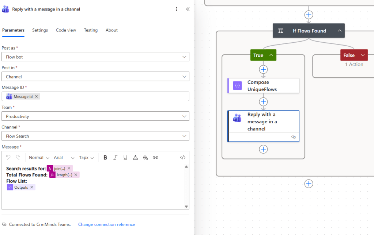Open the Settings tab
Viewport: 374px width, 235px height.
40,30
